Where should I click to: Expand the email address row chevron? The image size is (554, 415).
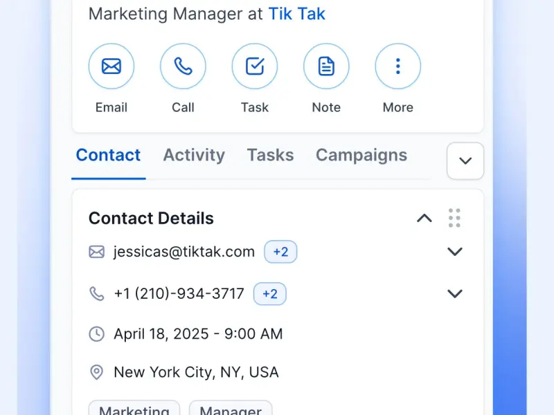point(454,252)
